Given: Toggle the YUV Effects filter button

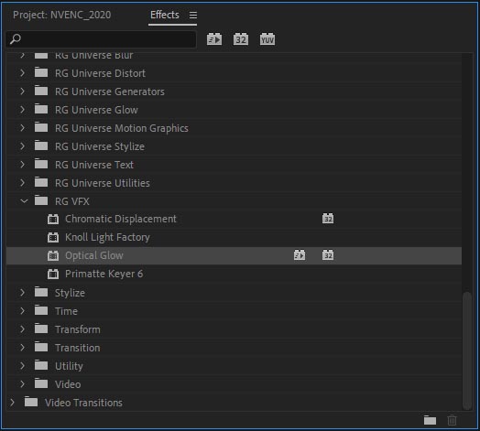Looking at the screenshot, I should (x=267, y=39).
